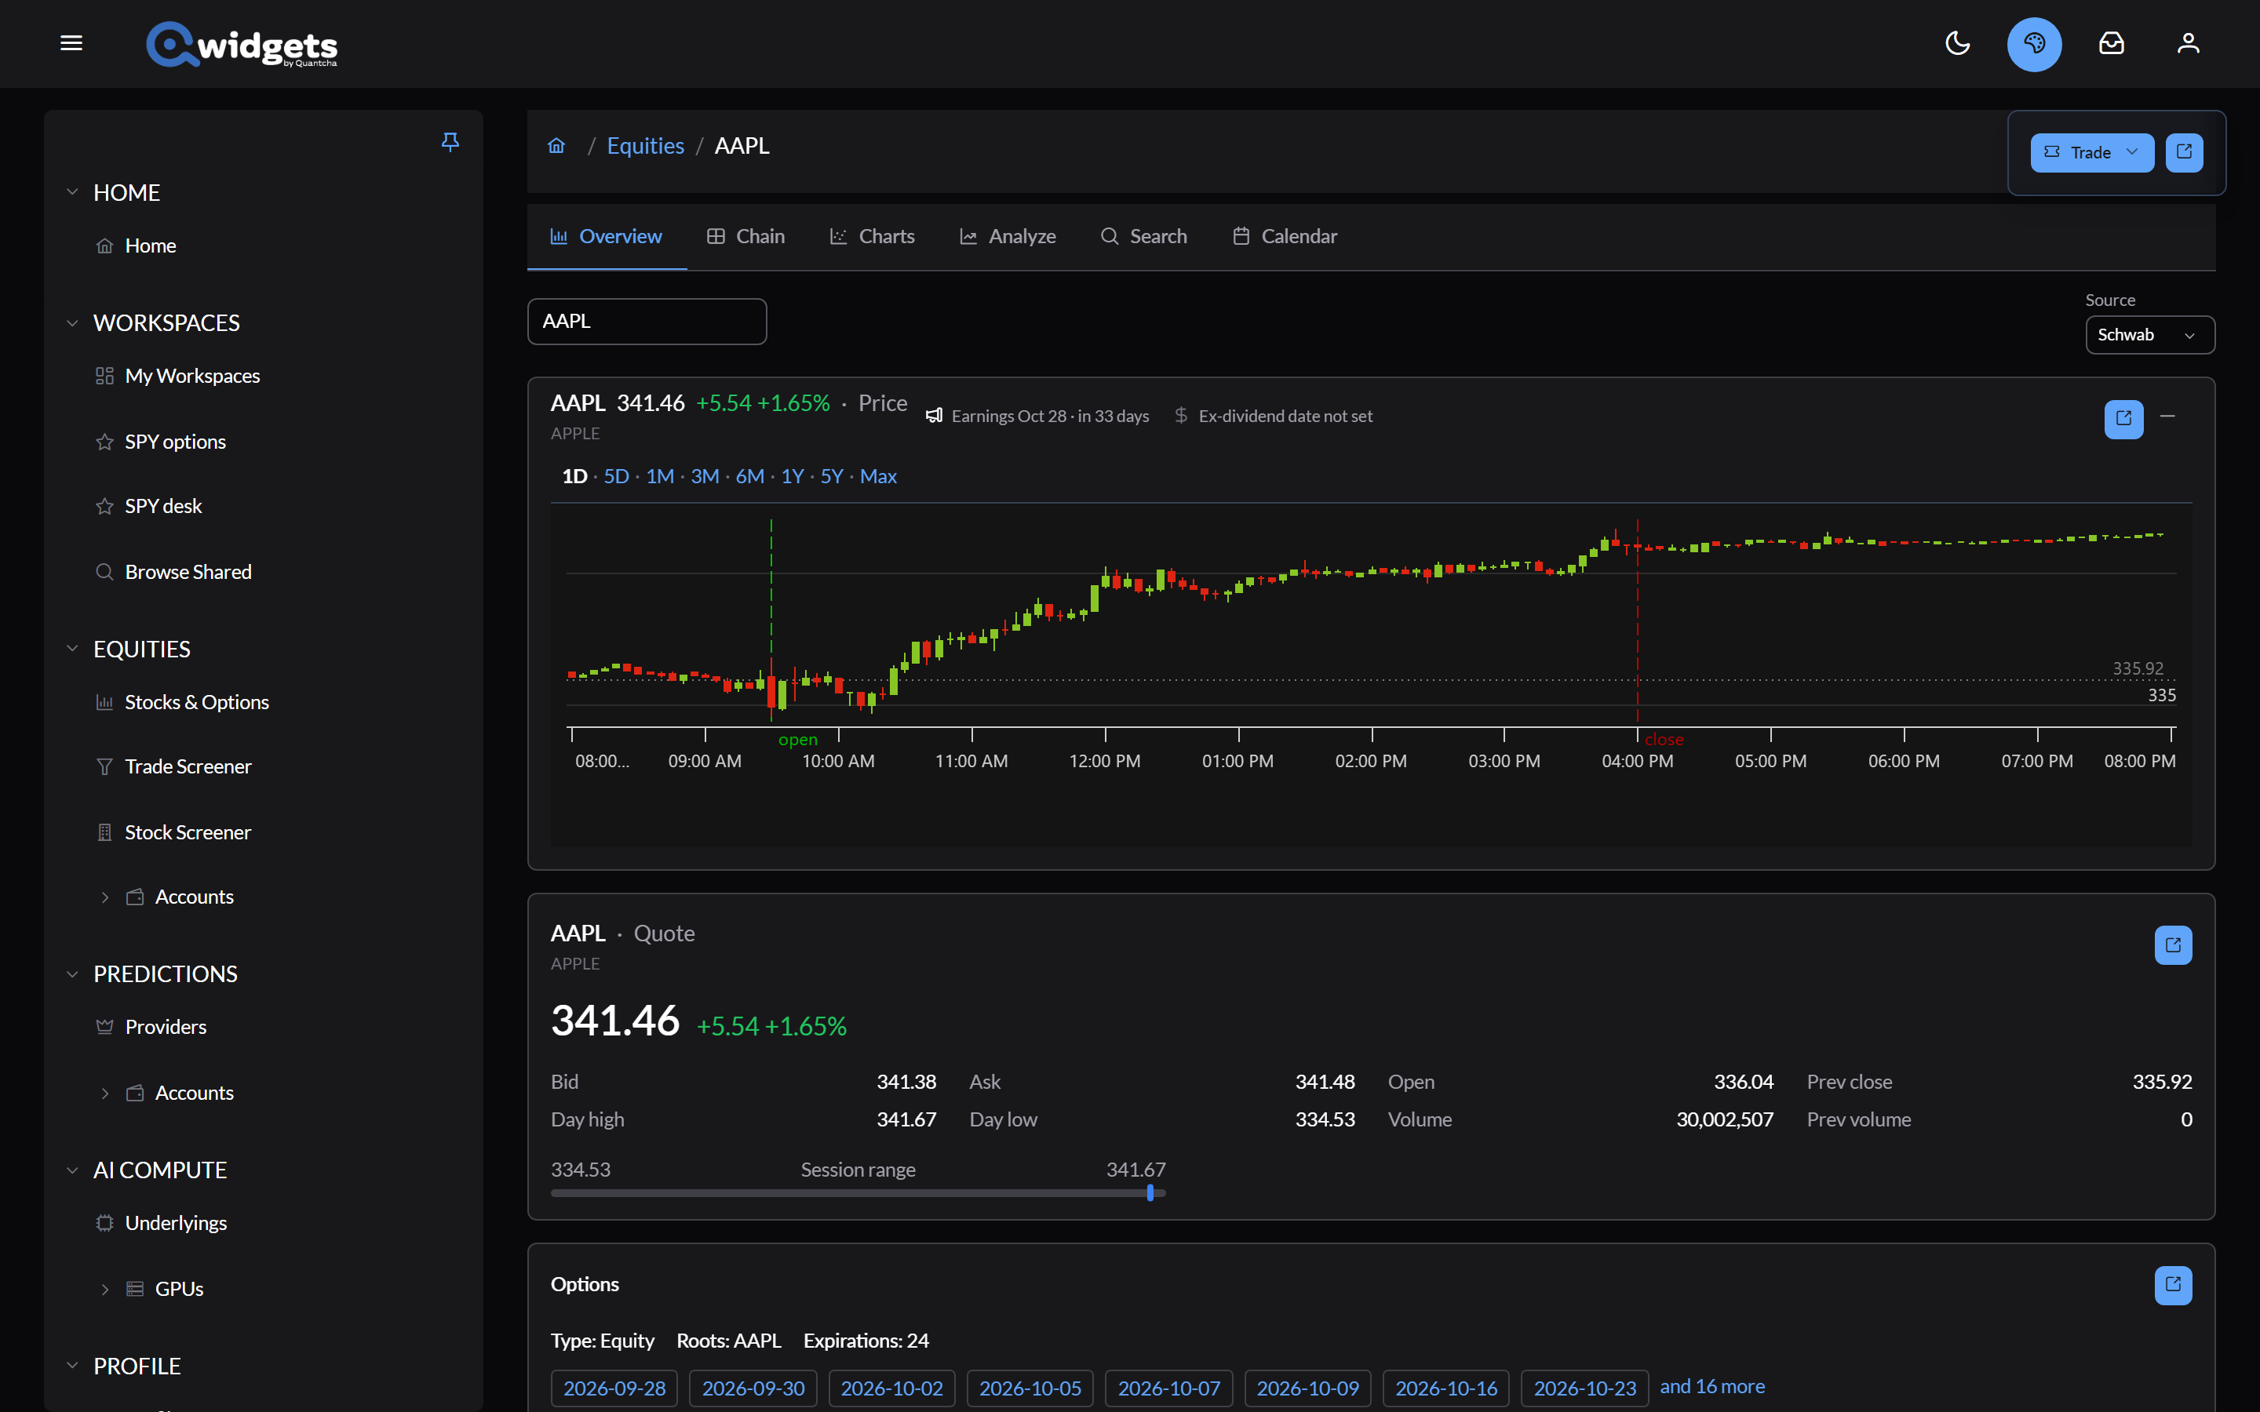
Task: Select the 1M chart range
Action: (x=660, y=476)
